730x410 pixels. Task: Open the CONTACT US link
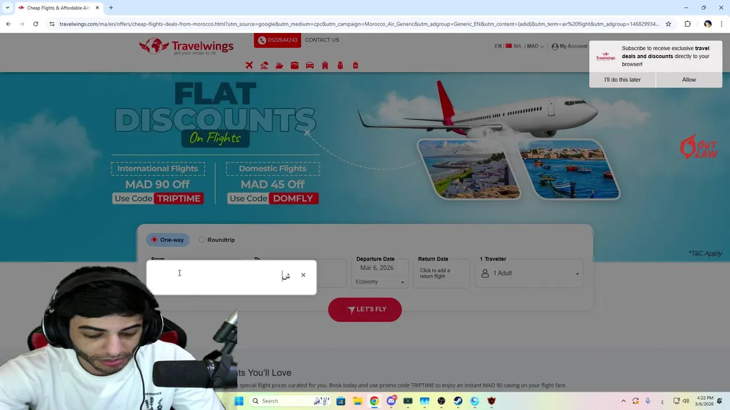(x=322, y=40)
